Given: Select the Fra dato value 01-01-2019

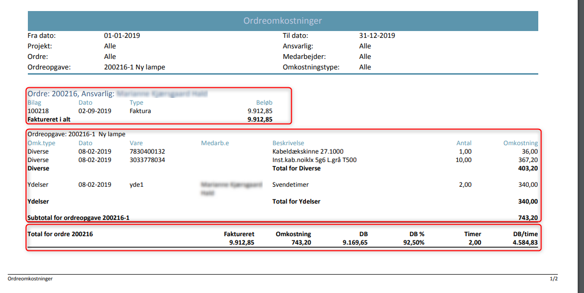Looking at the screenshot, I should point(122,36).
